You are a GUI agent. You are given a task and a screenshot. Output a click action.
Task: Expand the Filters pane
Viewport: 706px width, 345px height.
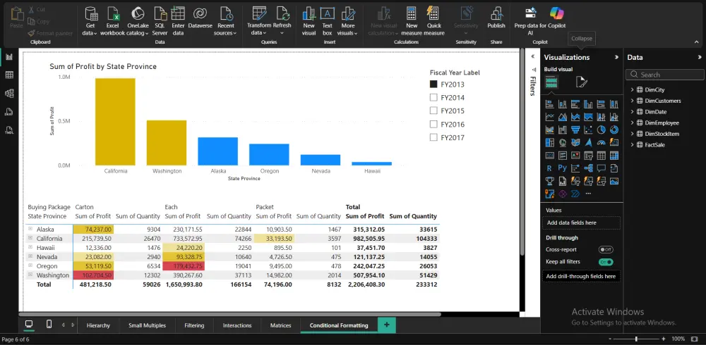pos(532,56)
